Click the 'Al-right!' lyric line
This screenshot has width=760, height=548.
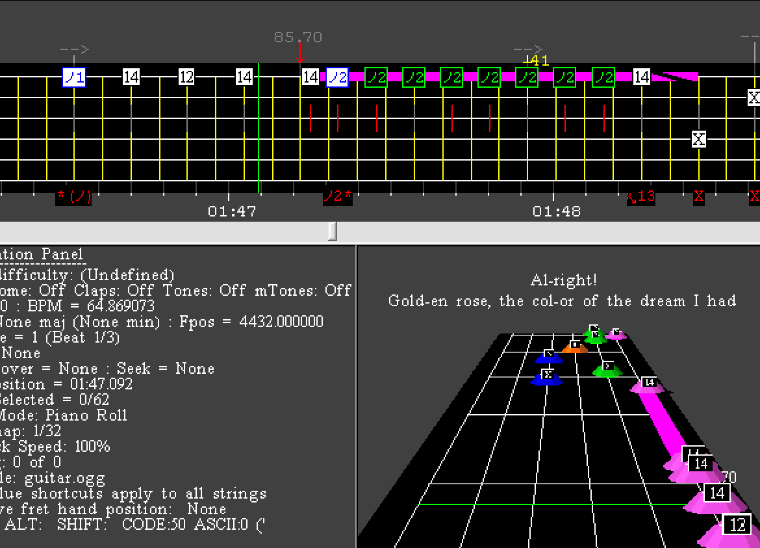click(564, 280)
